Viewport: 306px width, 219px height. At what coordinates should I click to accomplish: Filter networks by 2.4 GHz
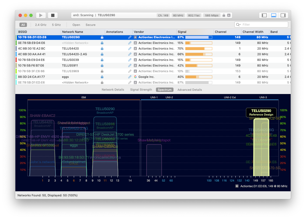[x=41, y=25]
